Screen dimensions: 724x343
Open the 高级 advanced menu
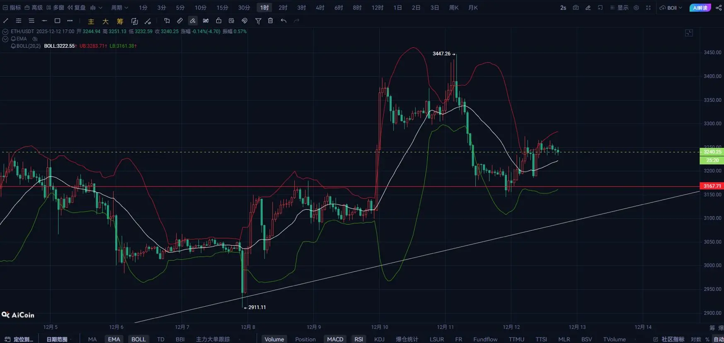point(34,7)
